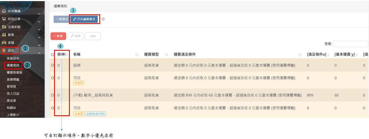Click the home icon beside 所有團購
Screen dimensions: 369x139
coord(4,11)
